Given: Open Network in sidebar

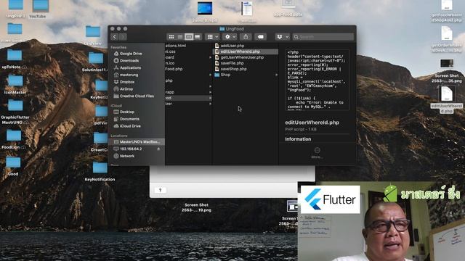Looking at the screenshot, I should click(x=127, y=156).
